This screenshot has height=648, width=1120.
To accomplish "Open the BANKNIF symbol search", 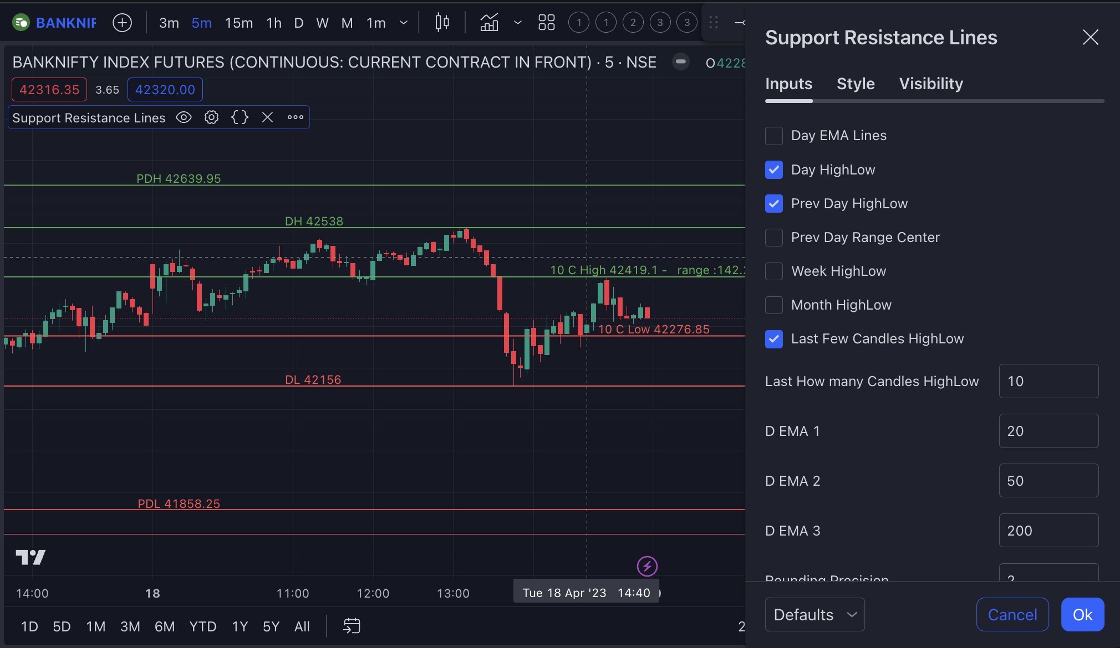I will [54, 23].
